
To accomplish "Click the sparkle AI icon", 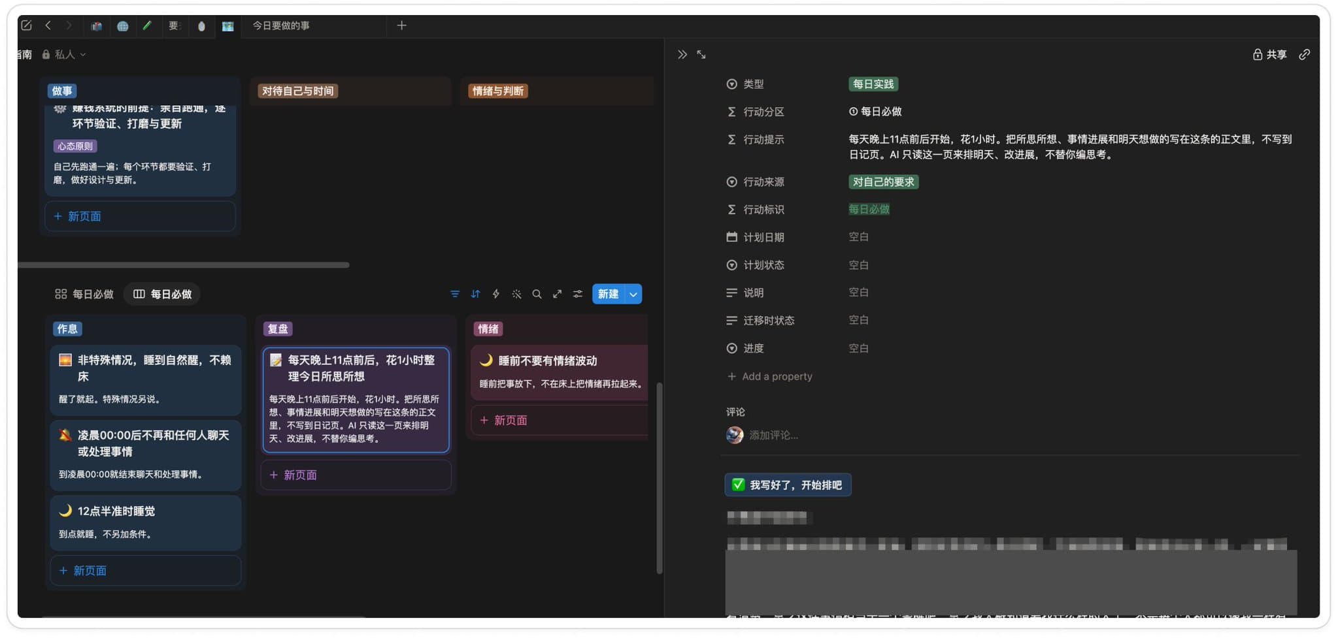I will click(516, 294).
